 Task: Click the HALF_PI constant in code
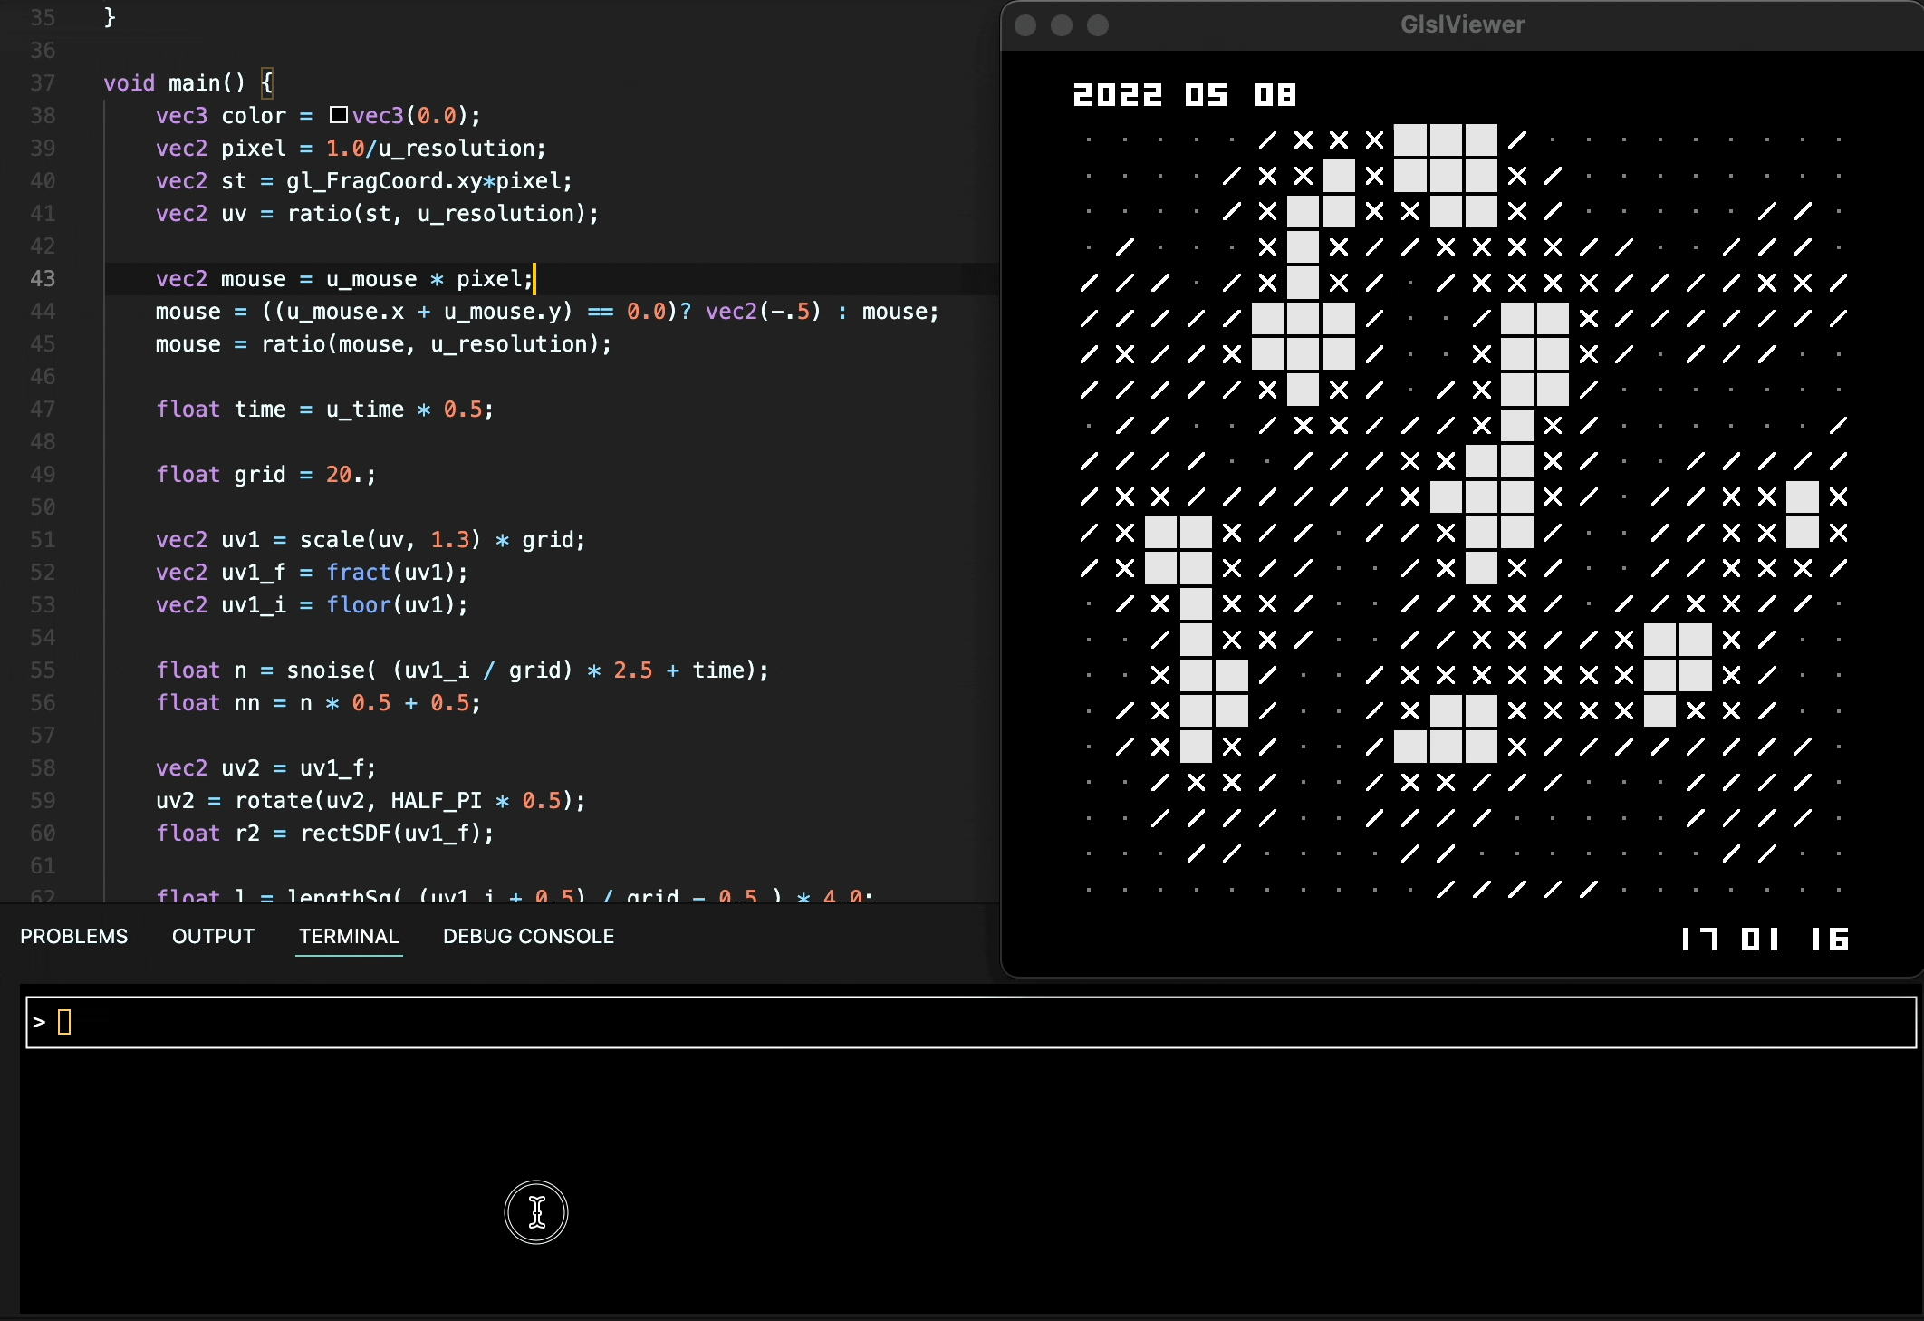pos(436,801)
